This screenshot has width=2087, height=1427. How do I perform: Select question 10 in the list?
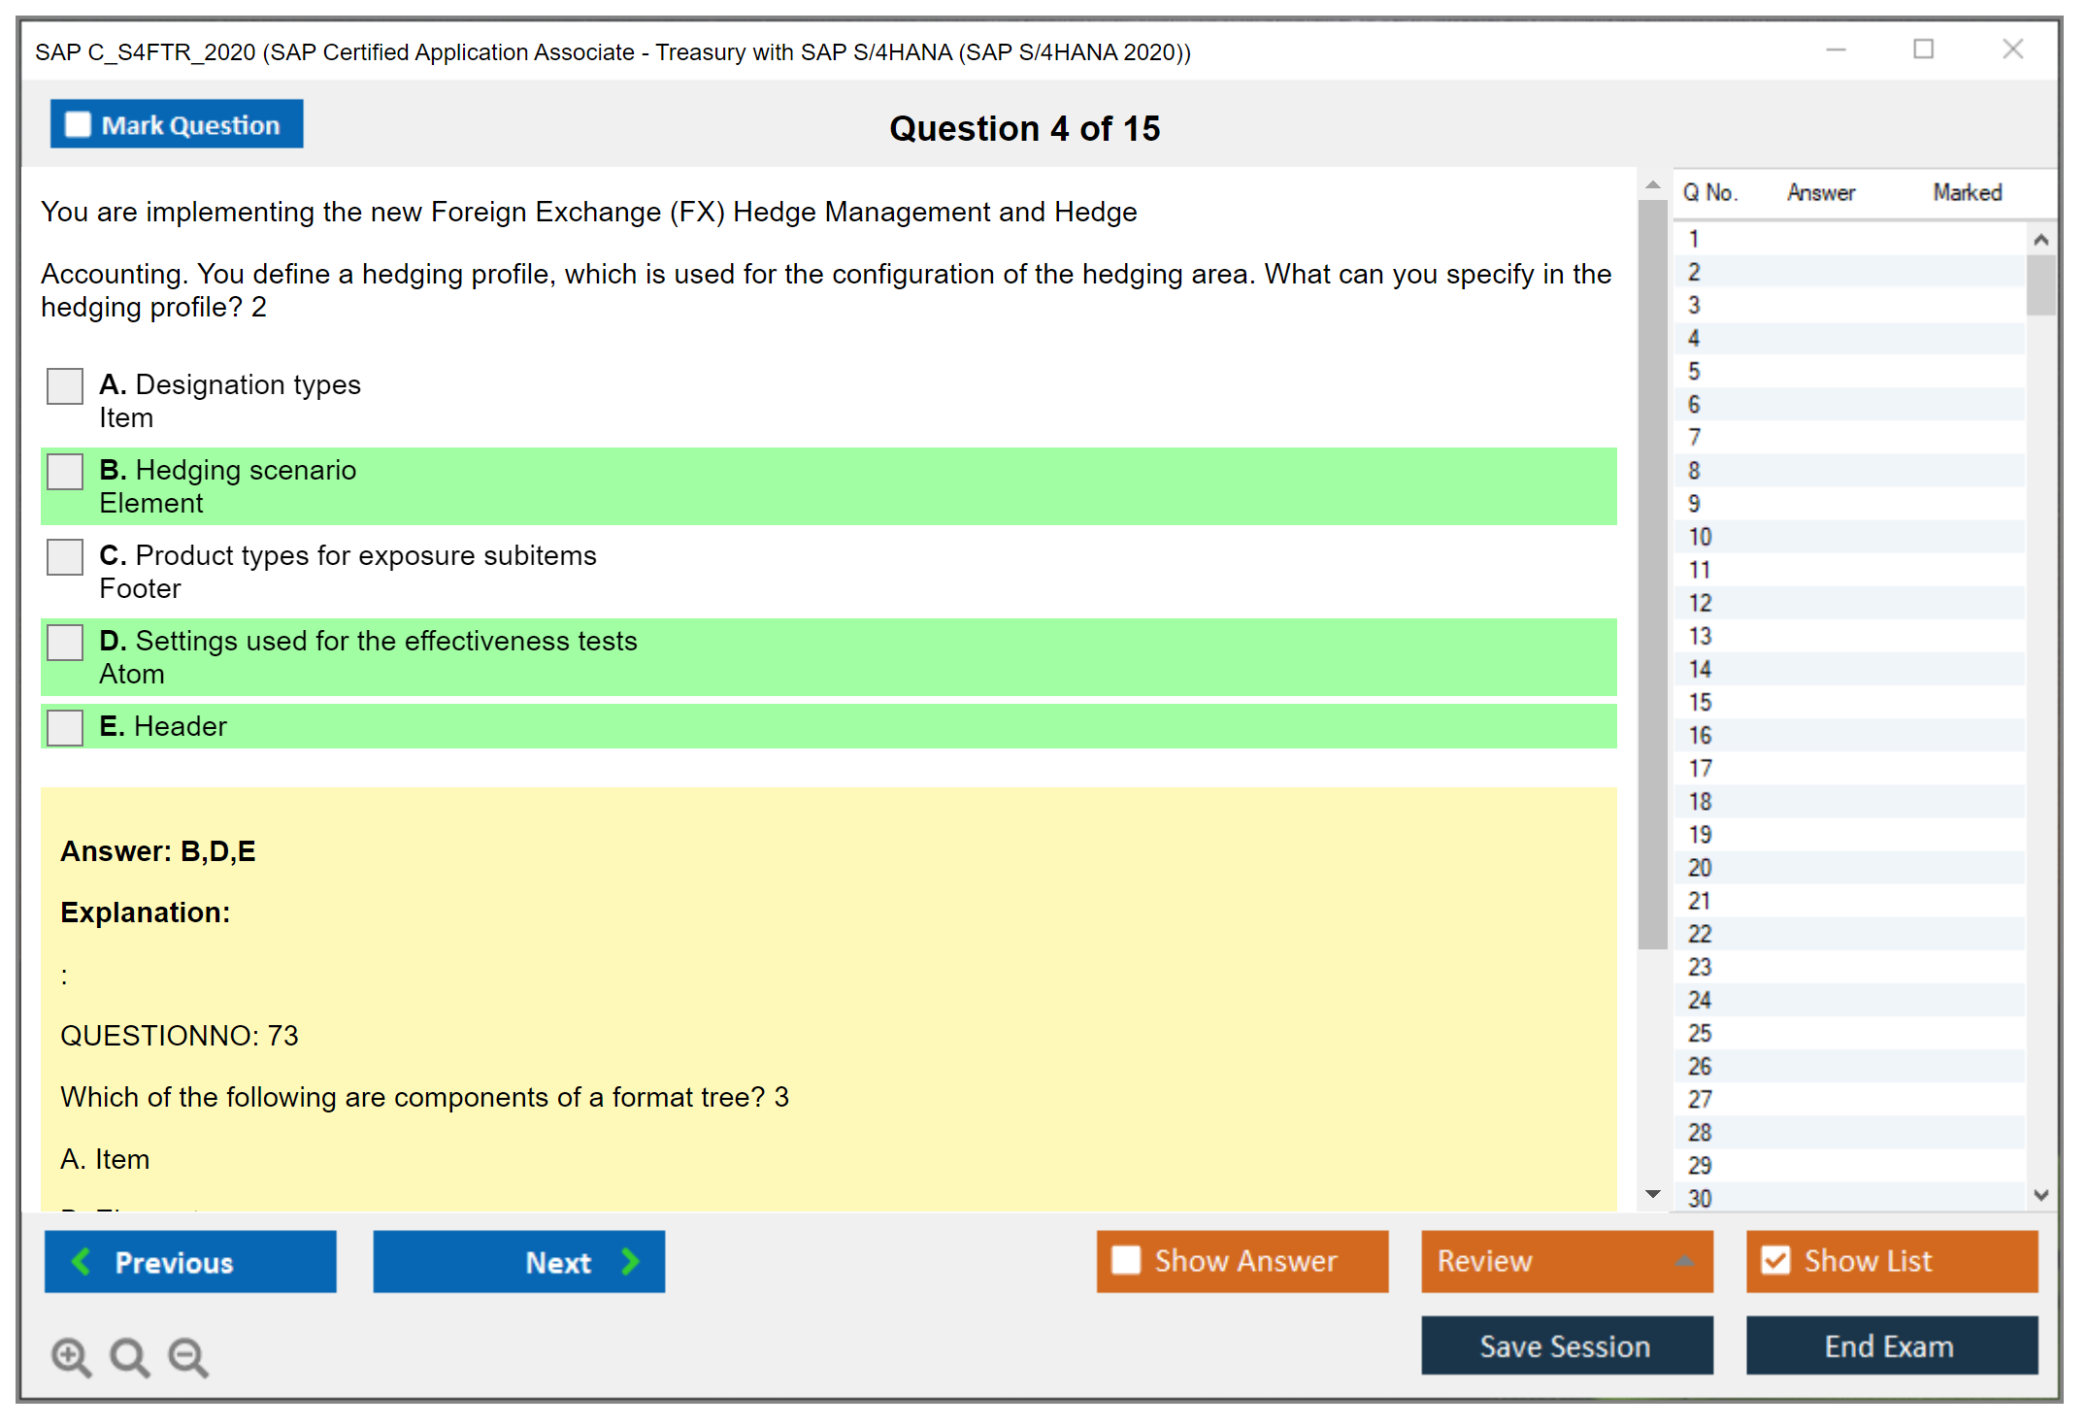point(1700,537)
